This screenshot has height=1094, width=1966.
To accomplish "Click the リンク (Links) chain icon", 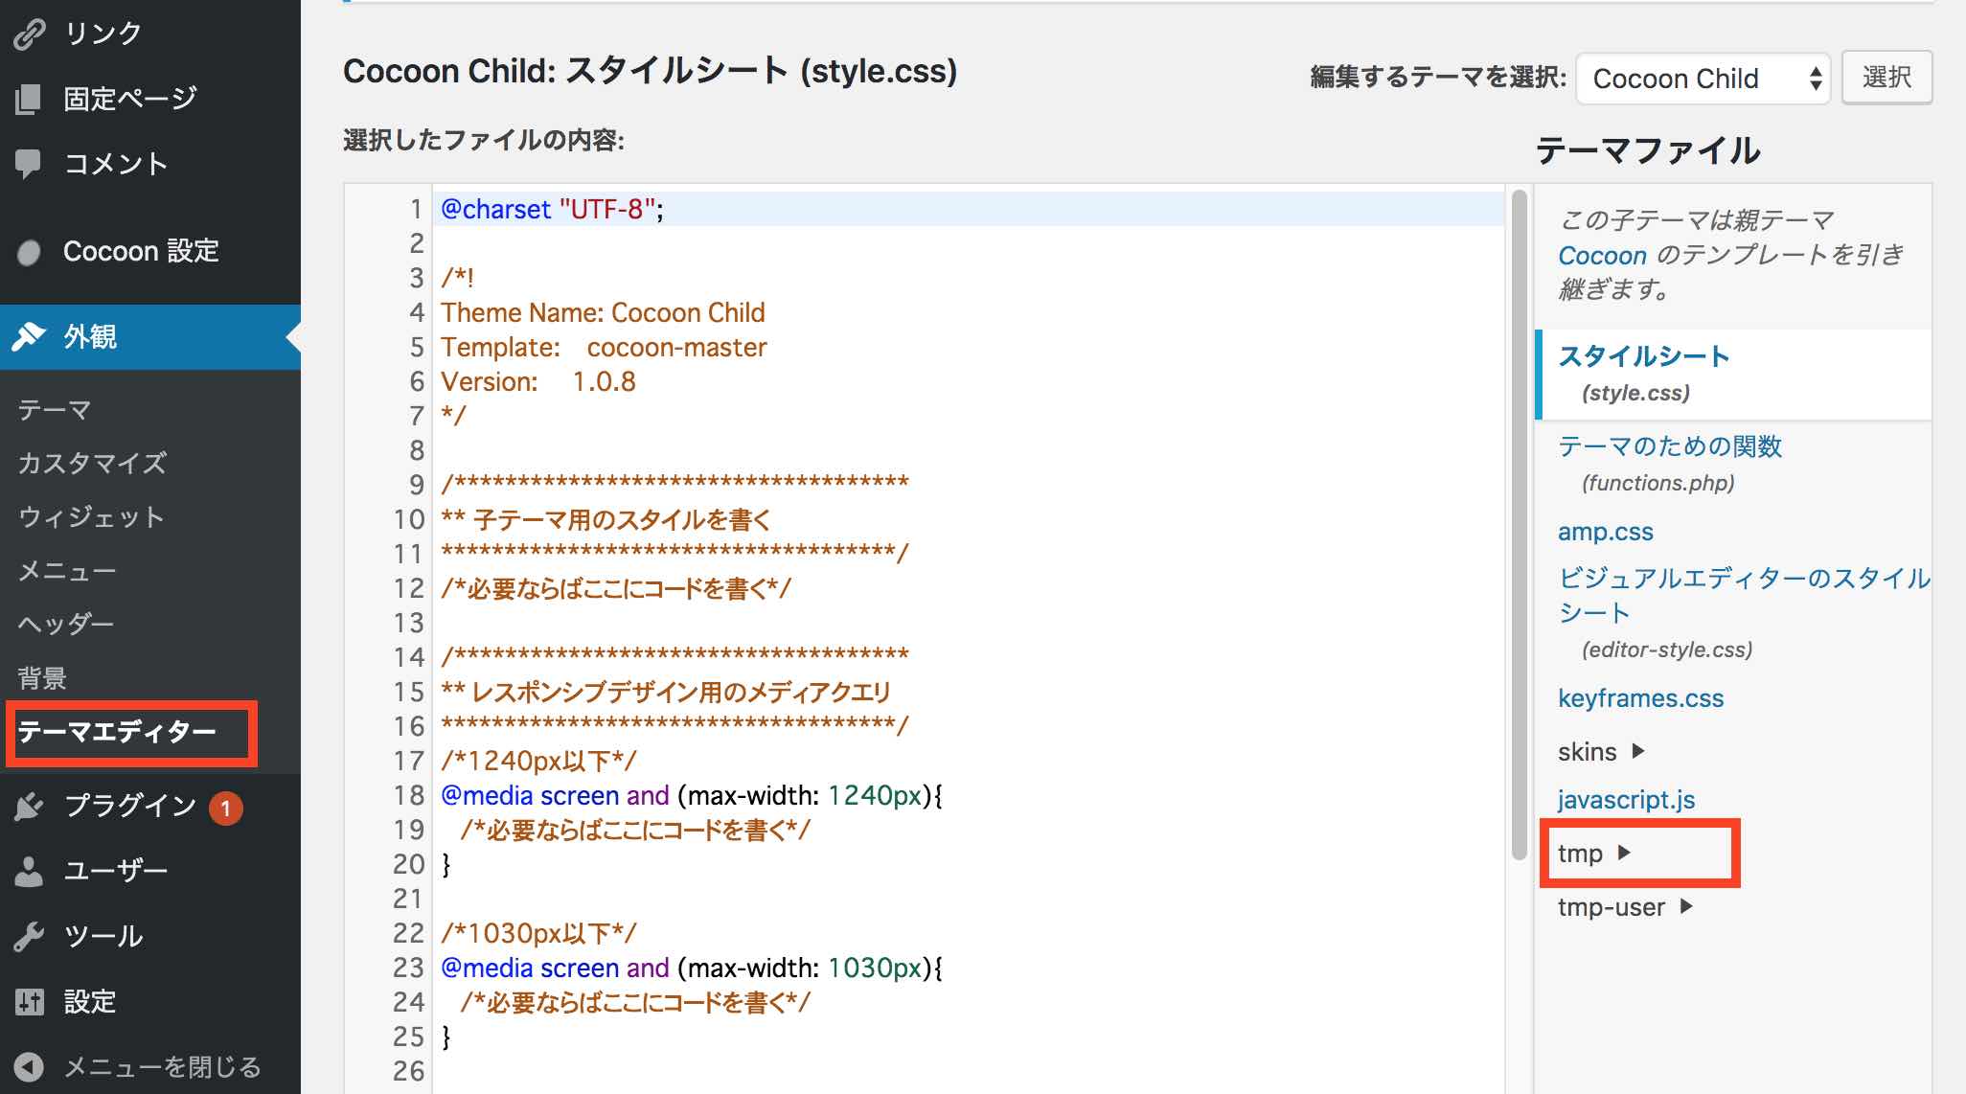I will click(29, 30).
